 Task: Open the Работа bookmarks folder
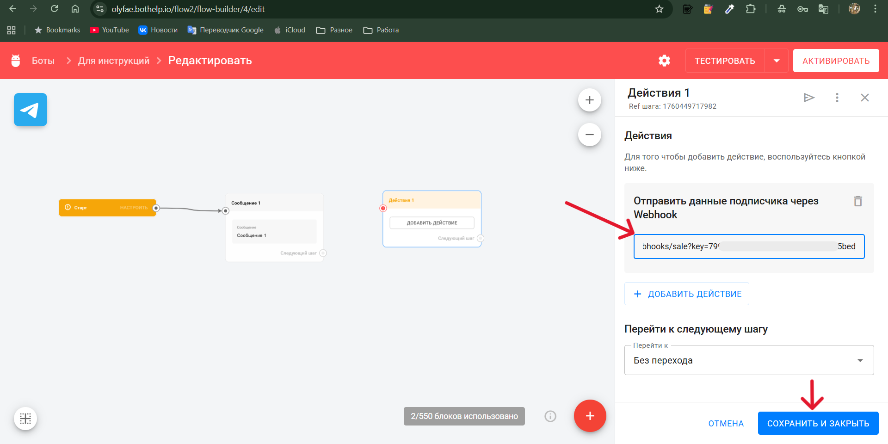point(381,30)
